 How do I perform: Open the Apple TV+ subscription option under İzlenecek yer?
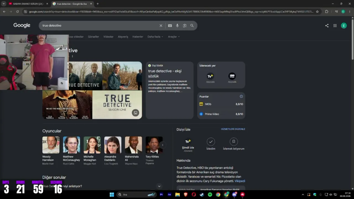point(210,78)
